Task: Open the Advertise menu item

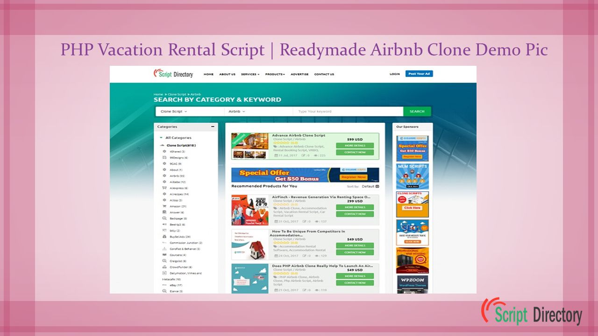Action: (299, 74)
